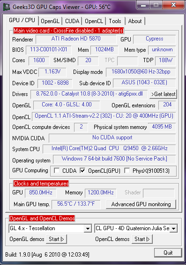The height and width of the screenshot is (265, 186).
Task: Select the OpenCL tab
Action: click(x=94, y=21)
